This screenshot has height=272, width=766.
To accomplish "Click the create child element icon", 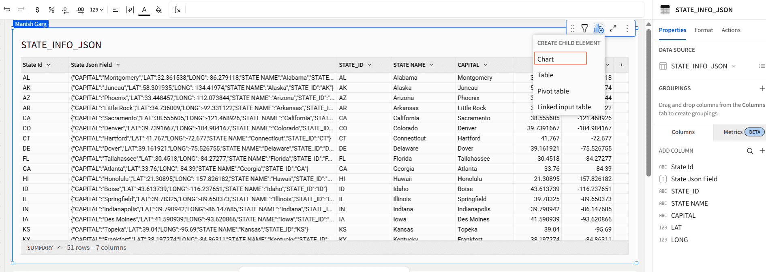I will click(x=599, y=28).
